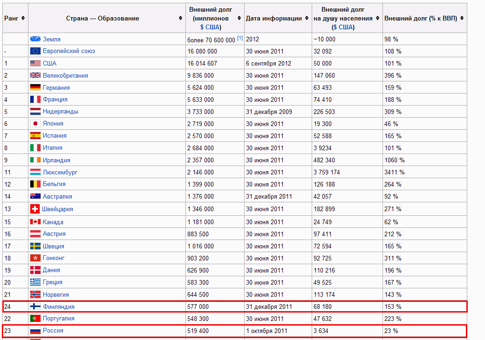Sort by Дата информации column arrows
Image resolution: width=485 pixels, height=340 pixels.
coord(307,19)
